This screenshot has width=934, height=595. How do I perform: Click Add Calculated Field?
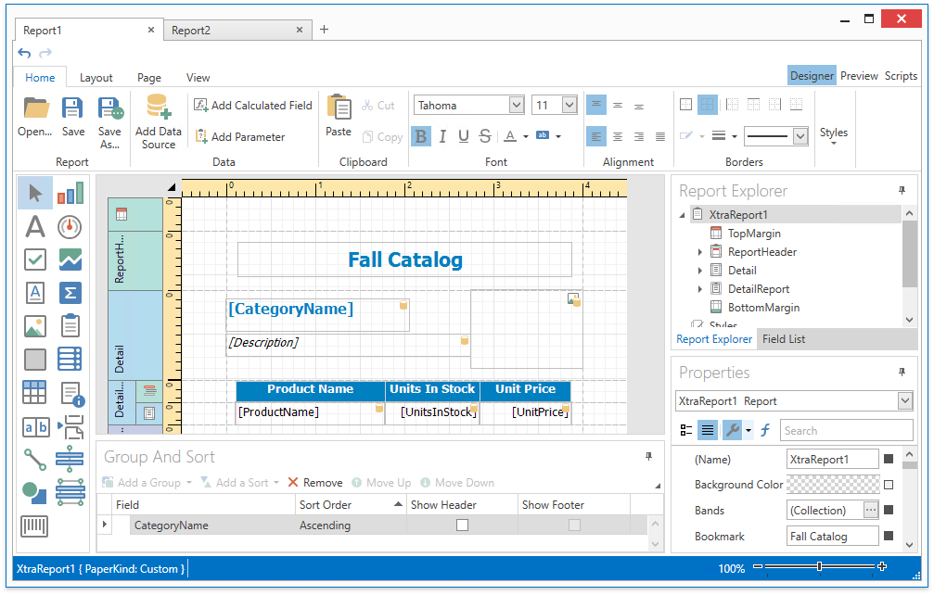tap(253, 106)
